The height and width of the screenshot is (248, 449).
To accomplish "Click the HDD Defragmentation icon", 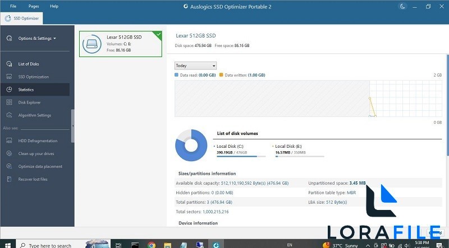I will [x=9, y=141].
